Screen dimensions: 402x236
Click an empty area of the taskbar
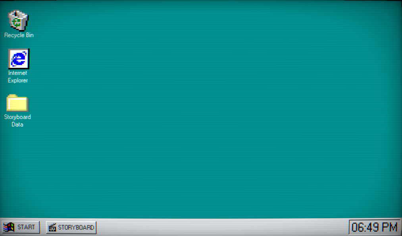(222, 228)
